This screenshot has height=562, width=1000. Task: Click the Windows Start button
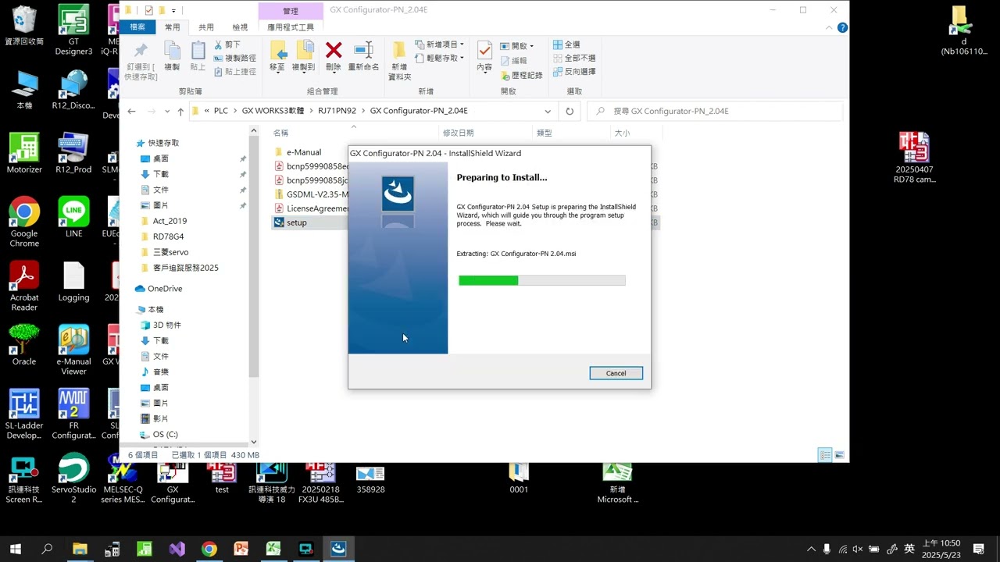pos(15,549)
